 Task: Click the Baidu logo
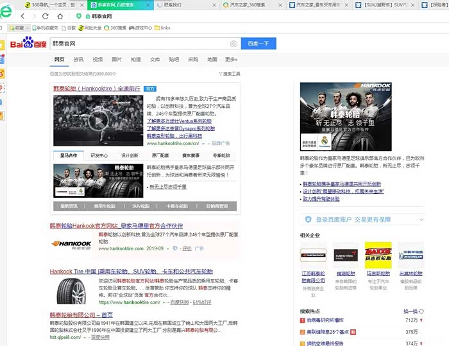[x=32, y=43]
